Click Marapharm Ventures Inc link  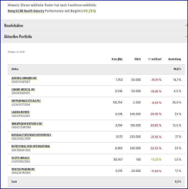click(27, 124)
